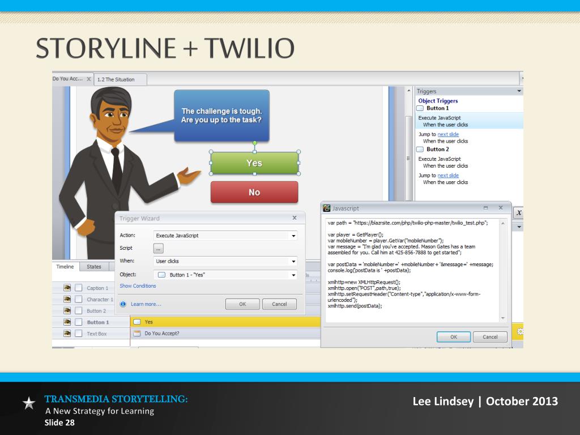
Task: Open the variables manager x button
Action: (x=519, y=212)
